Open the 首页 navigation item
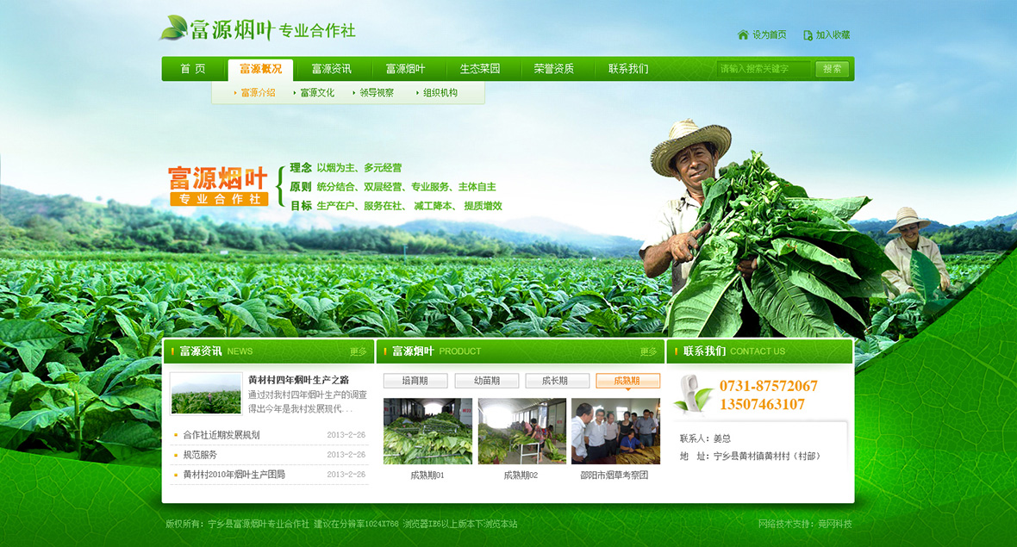Image resolution: width=1017 pixels, height=547 pixels. coord(193,69)
